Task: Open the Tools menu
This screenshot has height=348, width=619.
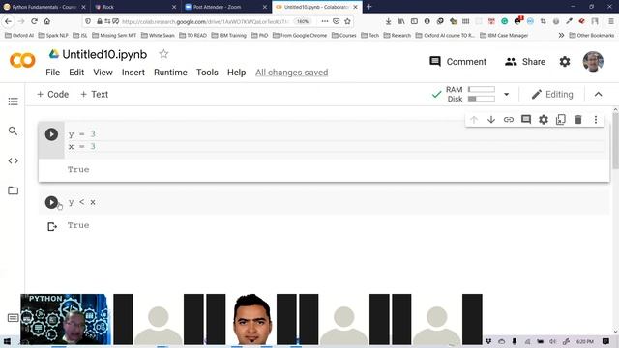Action: pyautogui.click(x=207, y=72)
